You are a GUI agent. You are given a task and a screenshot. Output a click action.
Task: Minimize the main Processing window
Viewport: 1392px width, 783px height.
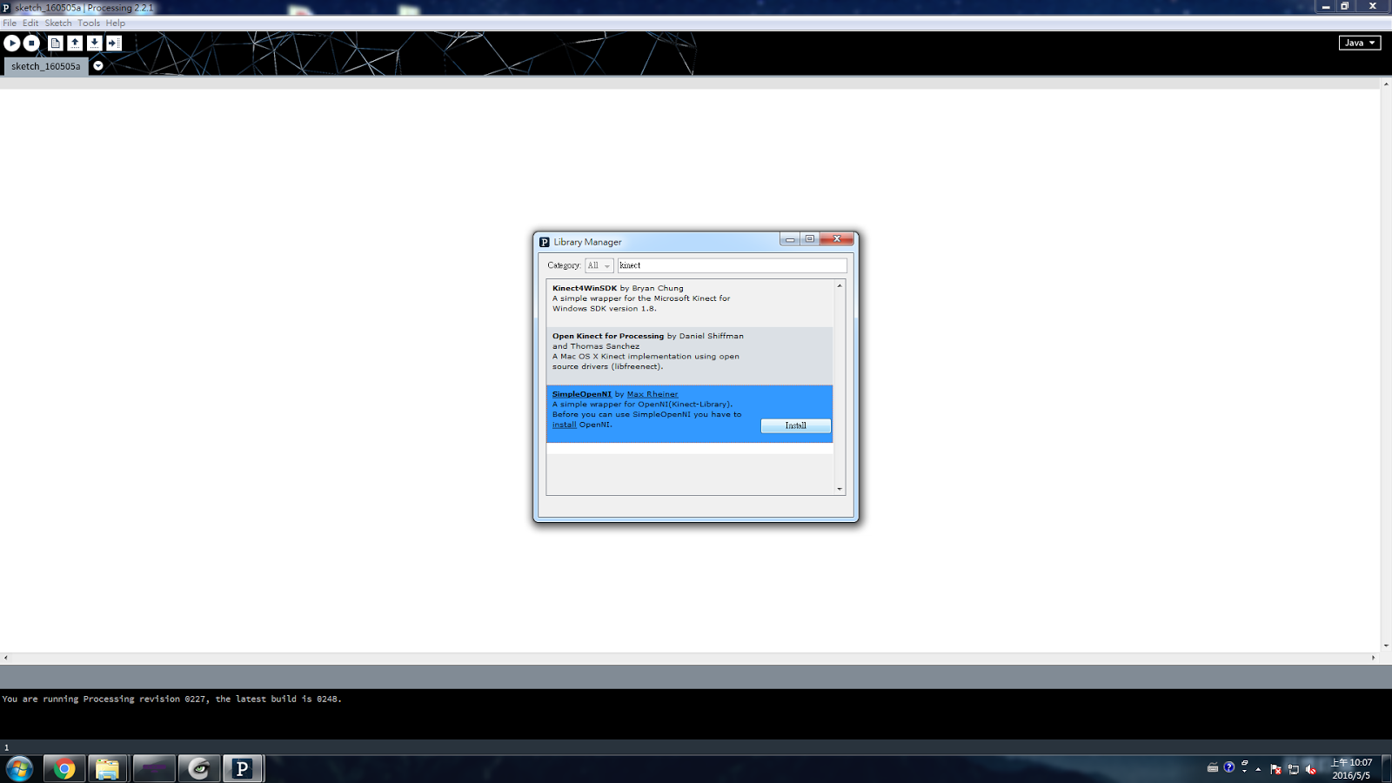click(1326, 6)
